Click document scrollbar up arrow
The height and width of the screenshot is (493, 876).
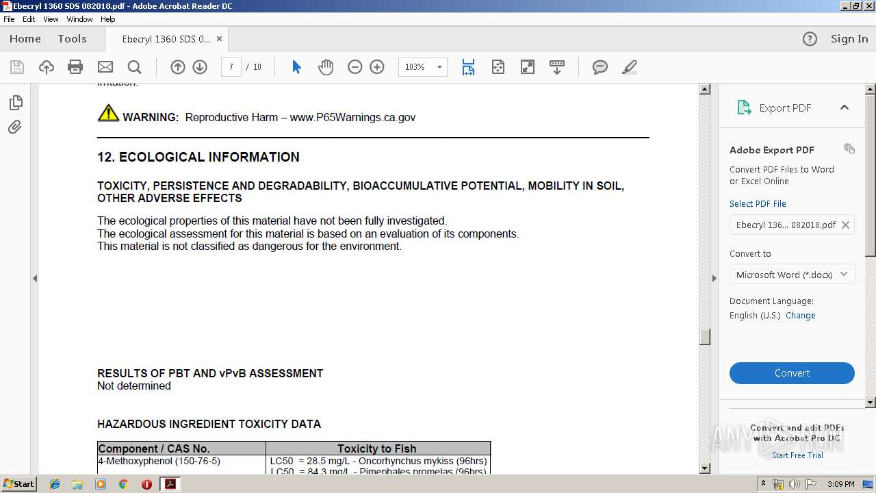pos(704,89)
